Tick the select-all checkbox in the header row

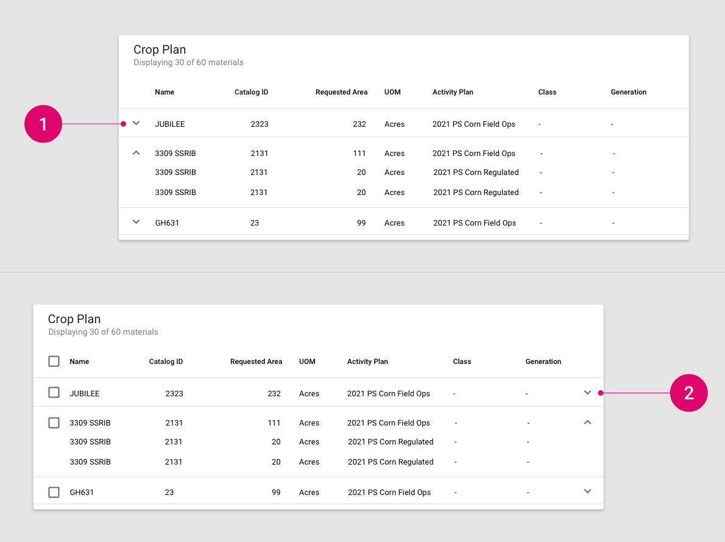click(54, 362)
